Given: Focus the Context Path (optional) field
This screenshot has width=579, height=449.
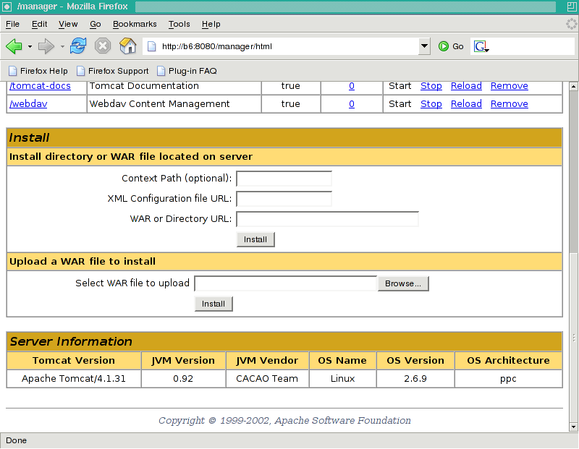Looking at the screenshot, I should (284, 179).
